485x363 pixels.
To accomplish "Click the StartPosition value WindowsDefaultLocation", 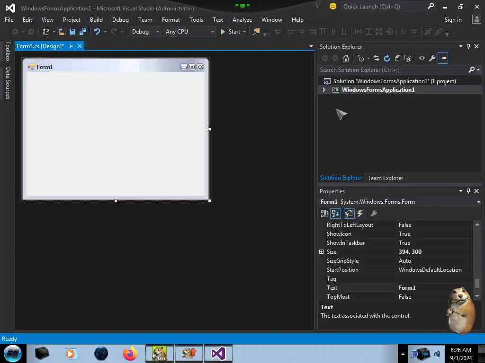I will 430,270.
